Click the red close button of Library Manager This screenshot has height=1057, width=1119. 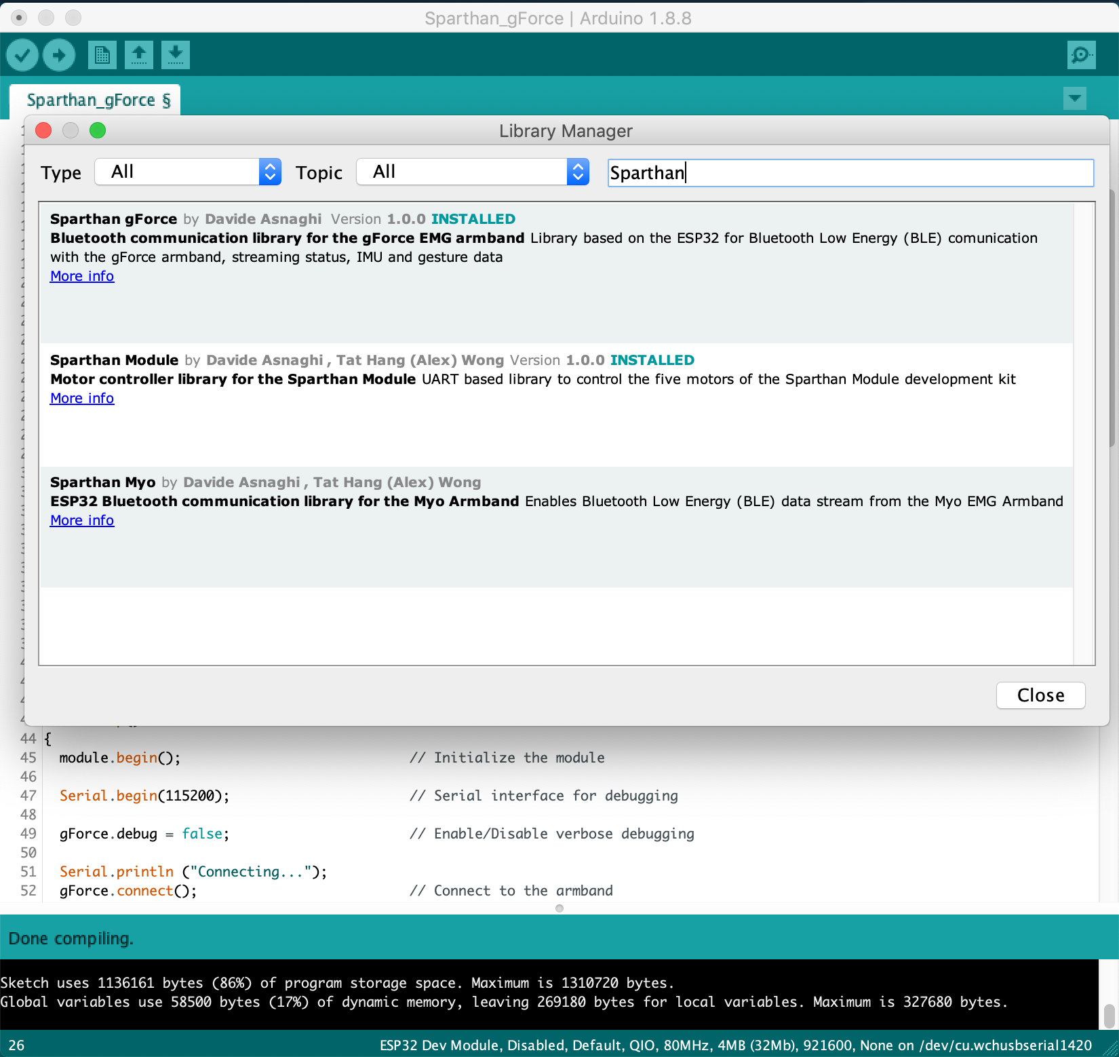pyautogui.click(x=43, y=130)
